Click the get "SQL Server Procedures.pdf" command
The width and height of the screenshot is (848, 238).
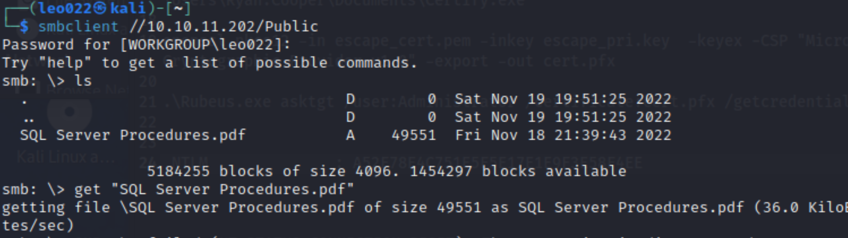pyautogui.click(x=214, y=189)
